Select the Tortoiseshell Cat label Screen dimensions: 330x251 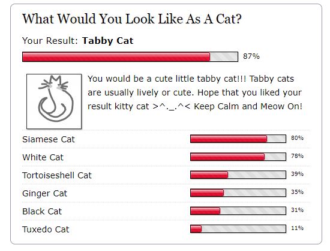click(57, 175)
